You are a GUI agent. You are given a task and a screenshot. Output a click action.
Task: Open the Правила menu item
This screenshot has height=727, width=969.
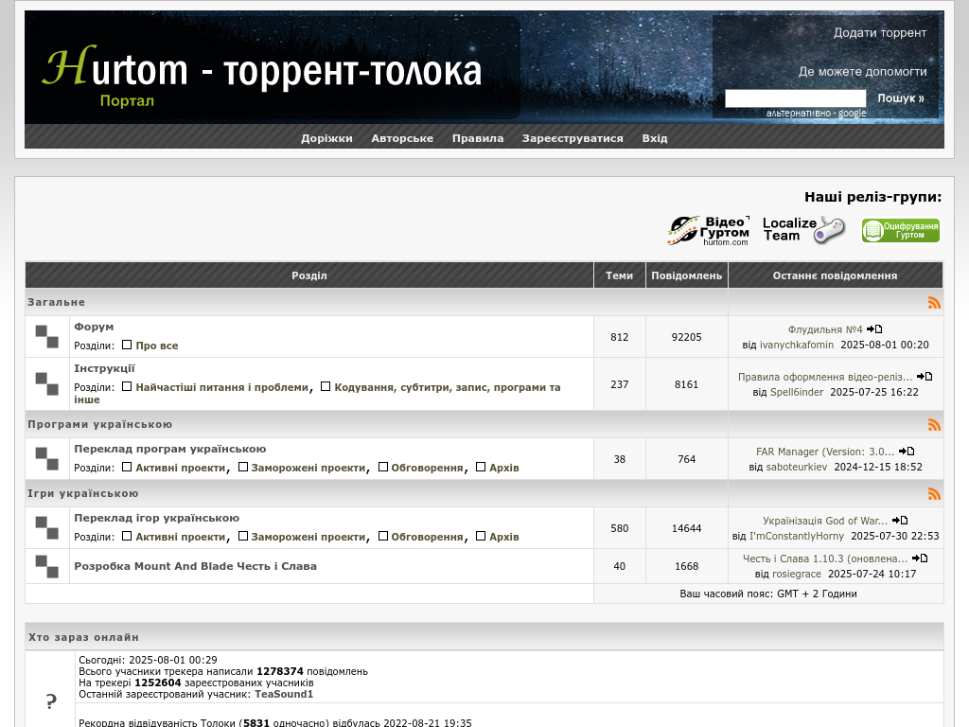(x=478, y=138)
